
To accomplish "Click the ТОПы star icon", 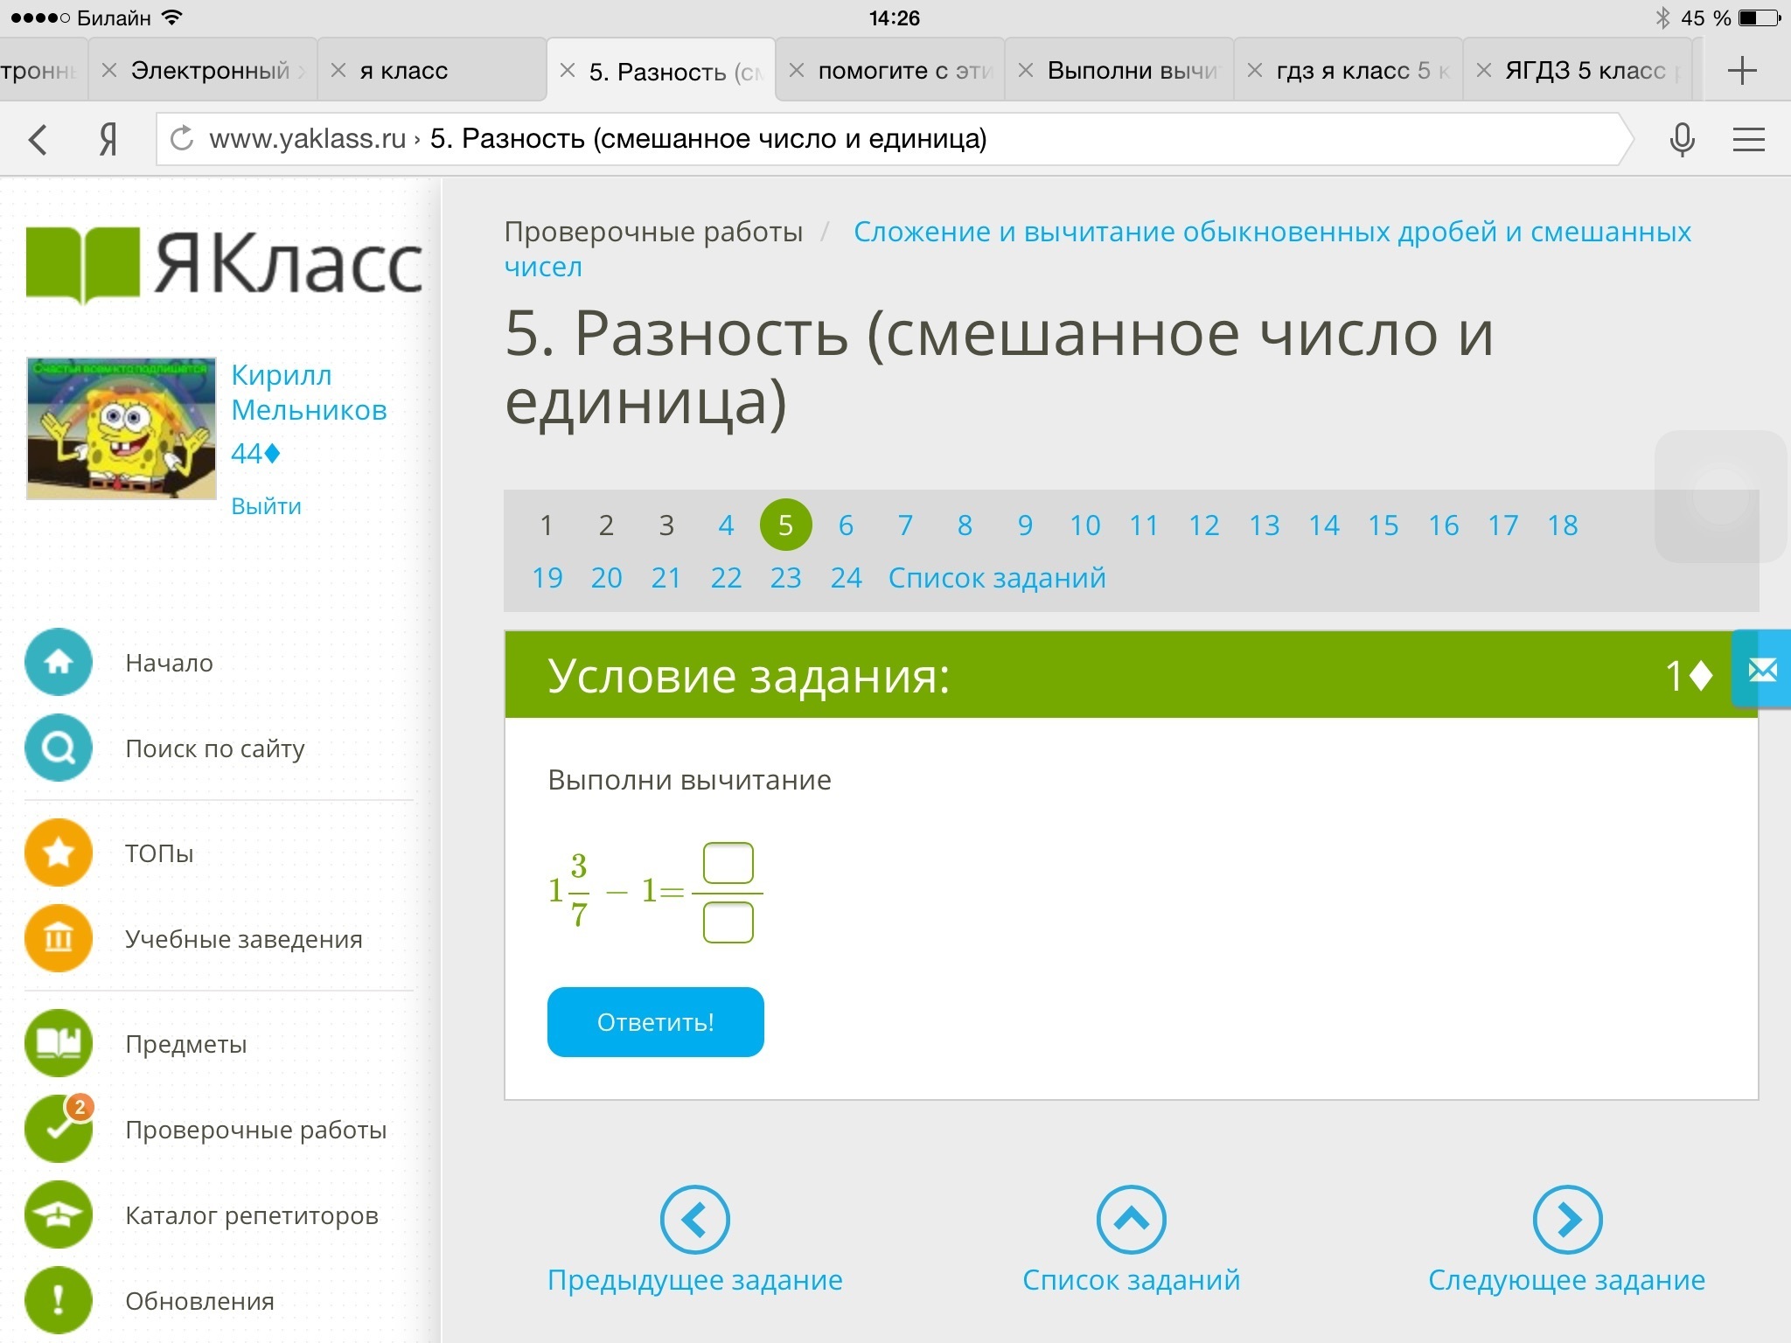I will click(x=59, y=852).
